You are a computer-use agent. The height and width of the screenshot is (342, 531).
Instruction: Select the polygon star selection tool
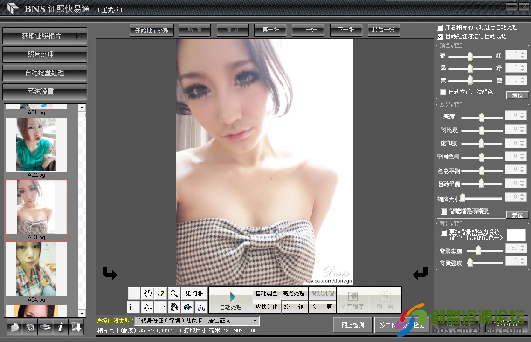[x=147, y=307]
